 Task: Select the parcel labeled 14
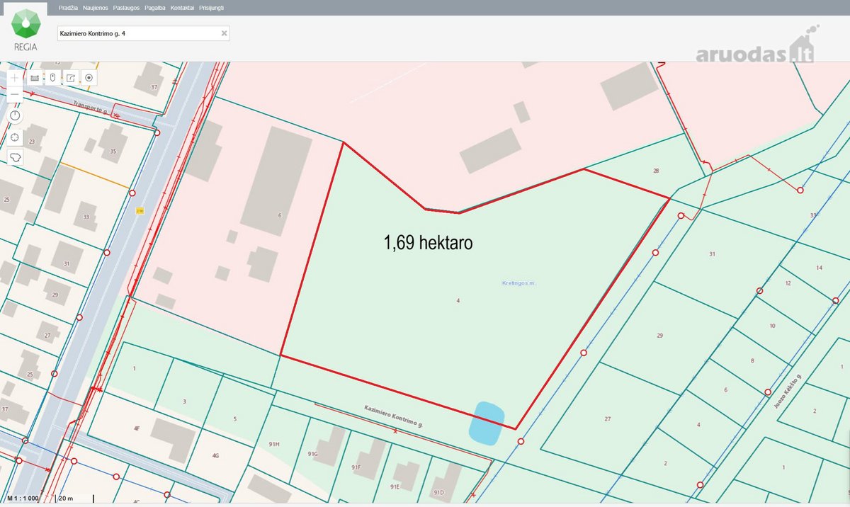pyautogui.click(x=819, y=267)
